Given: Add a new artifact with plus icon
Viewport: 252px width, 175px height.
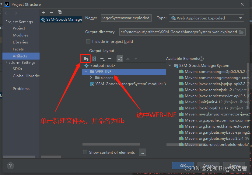Looking at the screenshot, I should [44, 12].
